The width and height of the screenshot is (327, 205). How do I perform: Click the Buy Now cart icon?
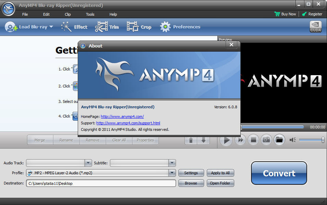coord(277,14)
